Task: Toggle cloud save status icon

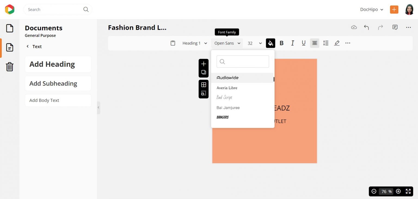Action: [354, 27]
